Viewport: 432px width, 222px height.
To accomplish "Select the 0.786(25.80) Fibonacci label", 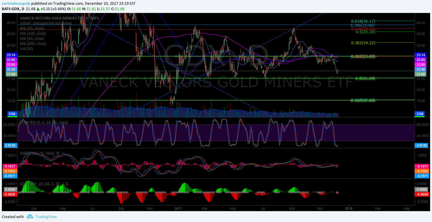I will [363, 25].
